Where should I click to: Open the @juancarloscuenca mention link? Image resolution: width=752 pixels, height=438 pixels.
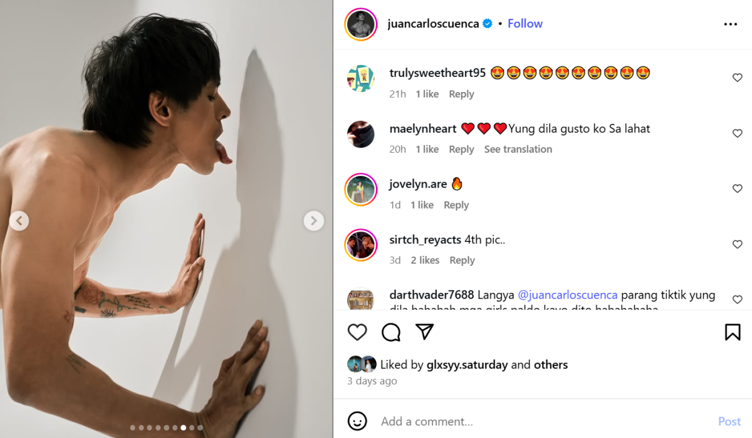click(x=568, y=295)
